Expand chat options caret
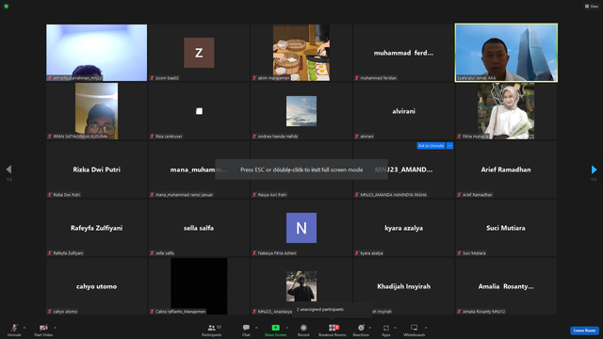603x339 pixels. coord(256,328)
